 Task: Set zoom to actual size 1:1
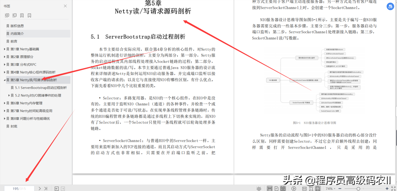pos(304,189)
